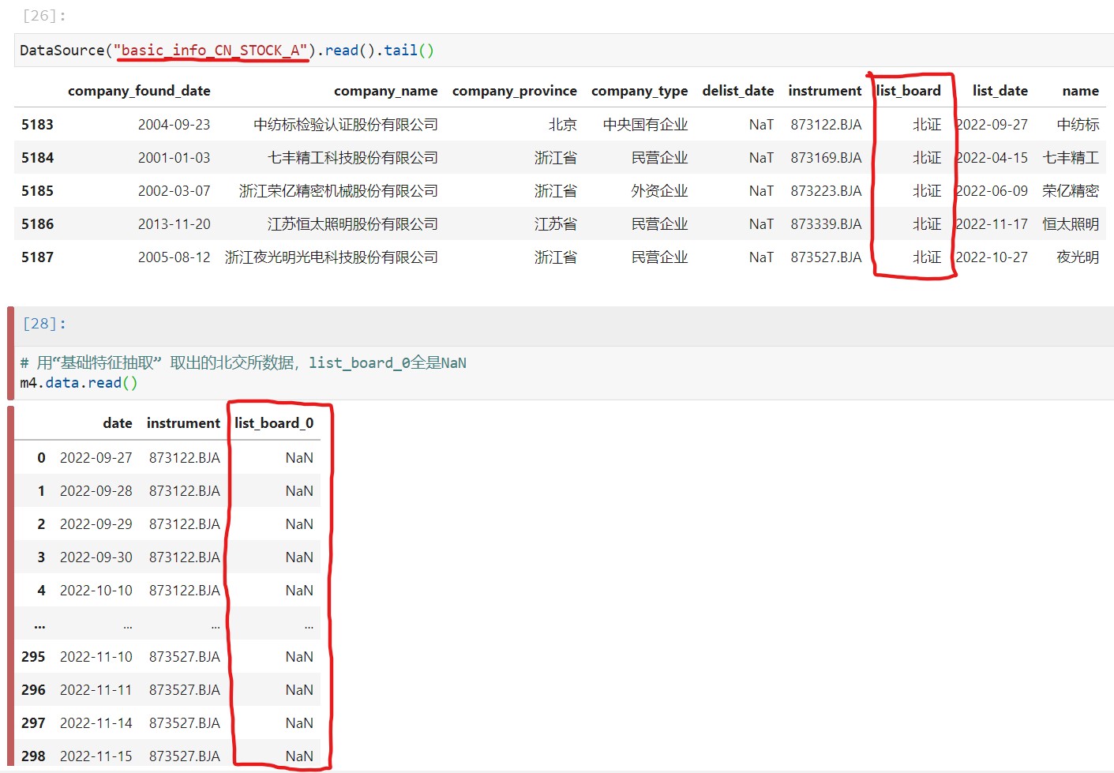Viewport: 1114px width, 773px height.
Task: Click the date 2004-09-23
Action: pos(174,125)
